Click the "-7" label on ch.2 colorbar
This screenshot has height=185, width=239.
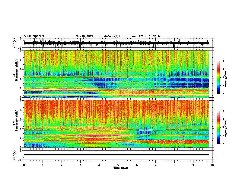click(x=223, y=144)
